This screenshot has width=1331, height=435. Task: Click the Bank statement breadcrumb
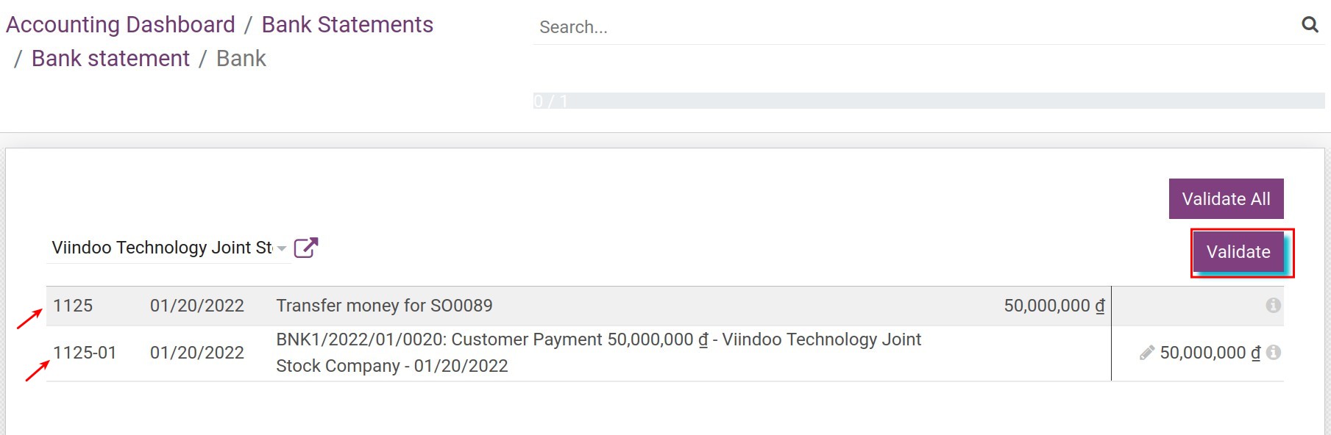111,58
